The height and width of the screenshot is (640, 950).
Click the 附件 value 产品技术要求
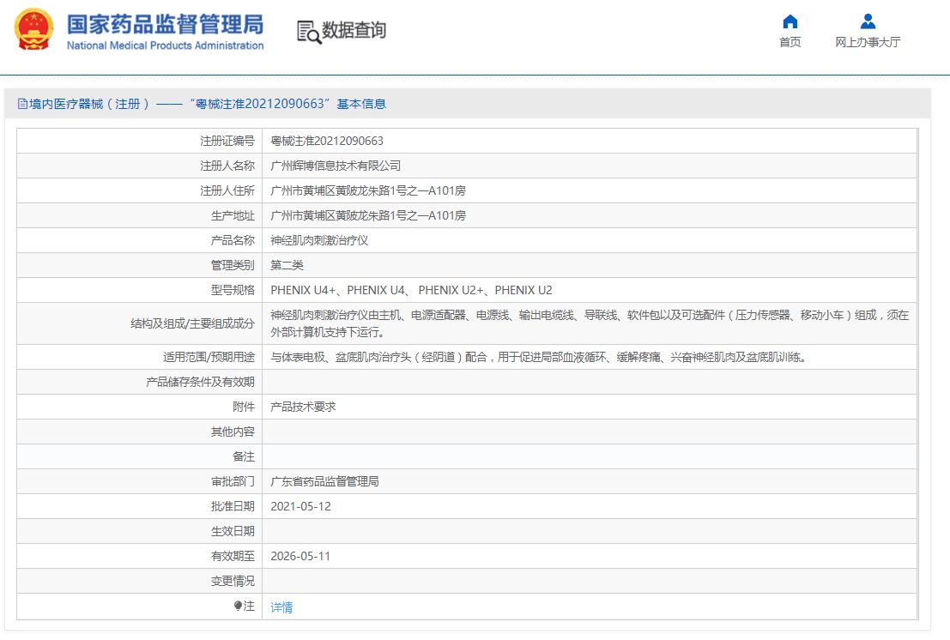303,407
